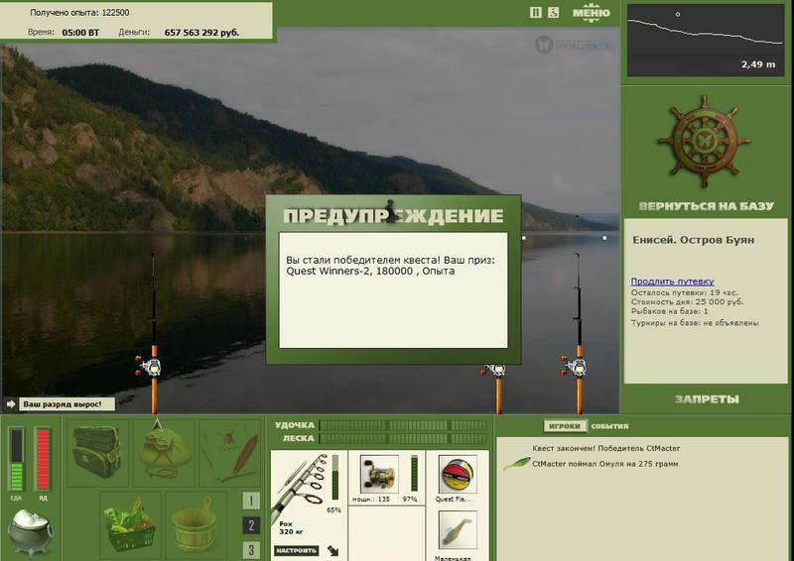Click the ЛЕСКА tension bar
794x561 pixels.
coord(404,438)
